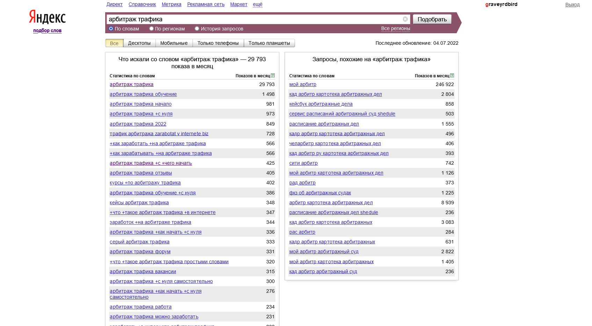Open 'арбитр картотека арбитражных дел' link
The width and height of the screenshot is (592, 326).
coord(331,203)
